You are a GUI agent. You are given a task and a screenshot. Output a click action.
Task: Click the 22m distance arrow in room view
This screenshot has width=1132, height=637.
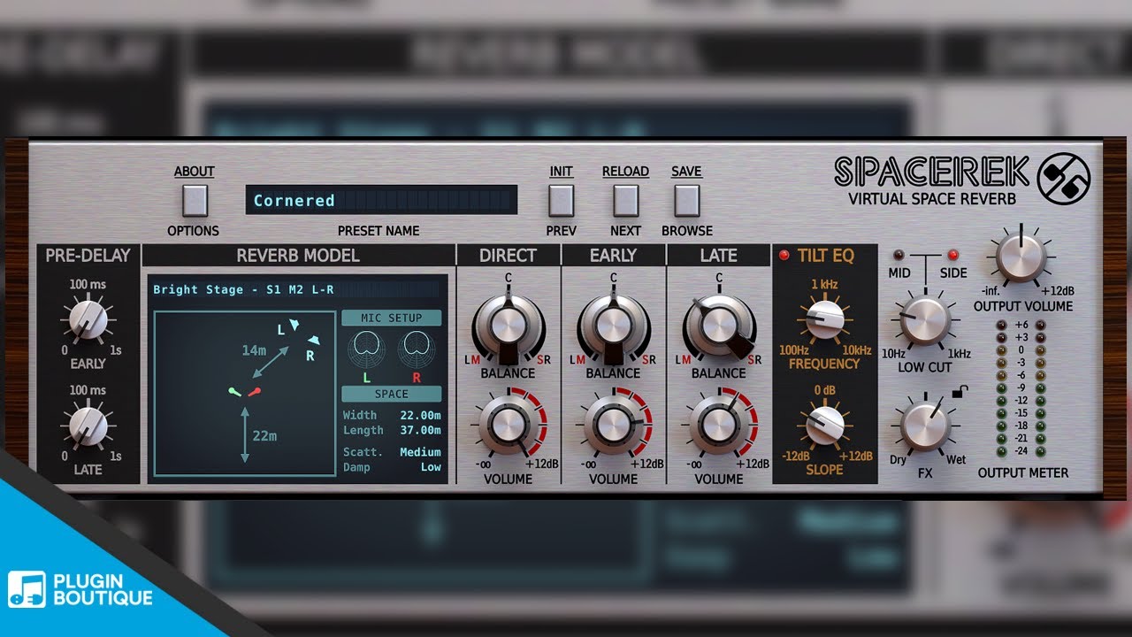tap(246, 436)
